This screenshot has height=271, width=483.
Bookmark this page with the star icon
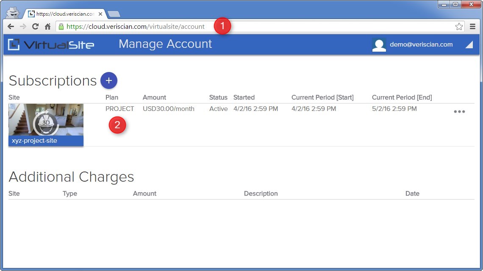point(459,27)
